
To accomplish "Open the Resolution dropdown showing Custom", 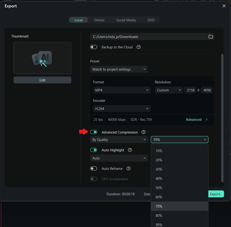I will click(x=169, y=90).
